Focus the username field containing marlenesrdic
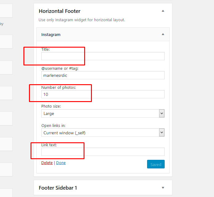214x197 pixels. click(103, 75)
